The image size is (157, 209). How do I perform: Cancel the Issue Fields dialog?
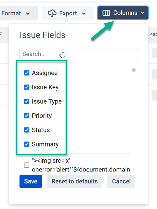[121, 181]
